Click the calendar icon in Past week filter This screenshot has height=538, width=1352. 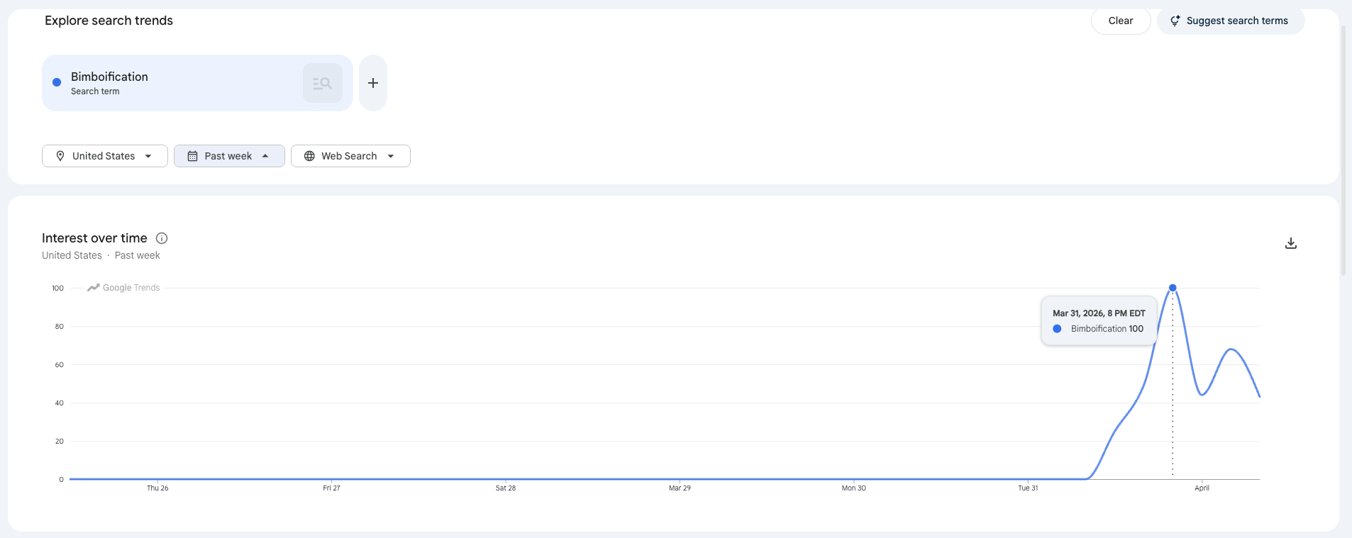tap(192, 156)
